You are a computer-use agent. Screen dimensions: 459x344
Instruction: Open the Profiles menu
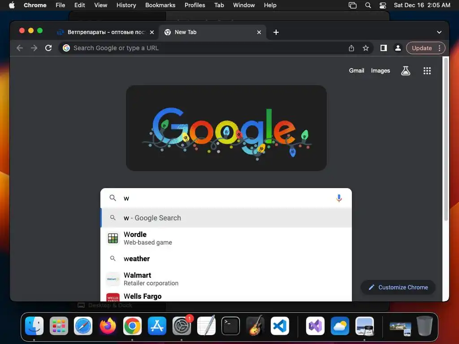195,5
